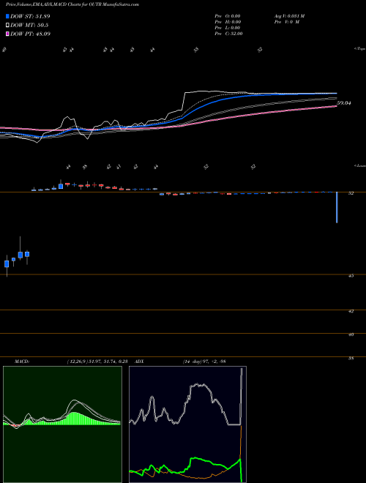
Task: Click the white DOW MT legend swatch
Action: [x=7, y=25]
